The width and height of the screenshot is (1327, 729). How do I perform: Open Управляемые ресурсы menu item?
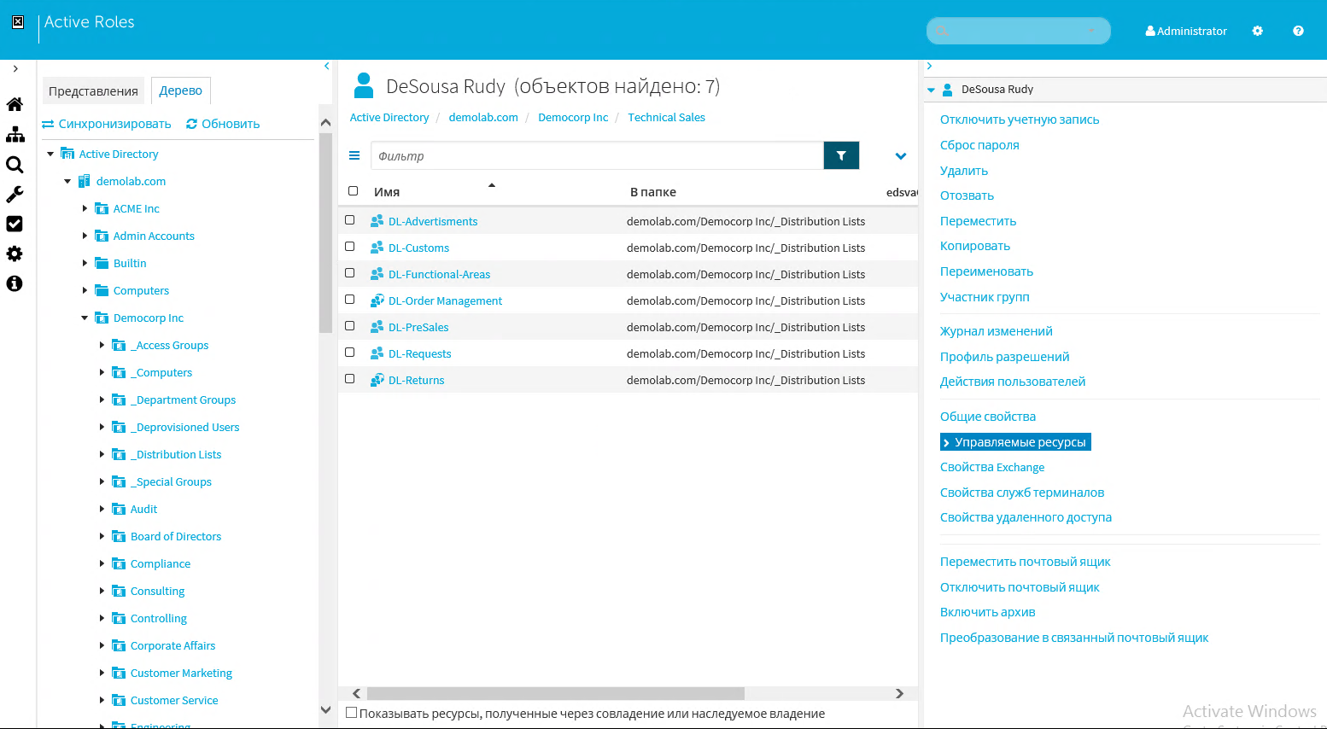click(1015, 442)
